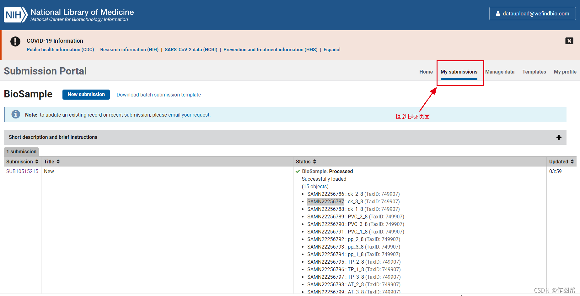Screen dimensions: 580x296
Task: Click the New submission button
Action: pyautogui.click(x=86, y=95)
